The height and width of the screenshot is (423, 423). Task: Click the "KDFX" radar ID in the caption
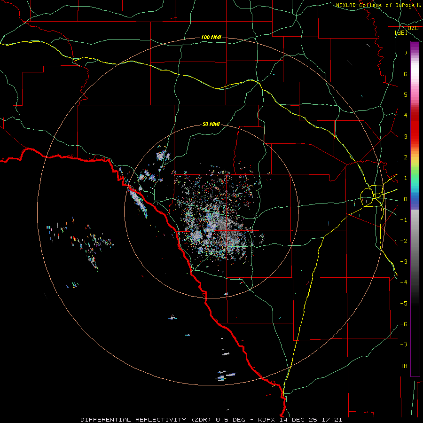[266, 420]
